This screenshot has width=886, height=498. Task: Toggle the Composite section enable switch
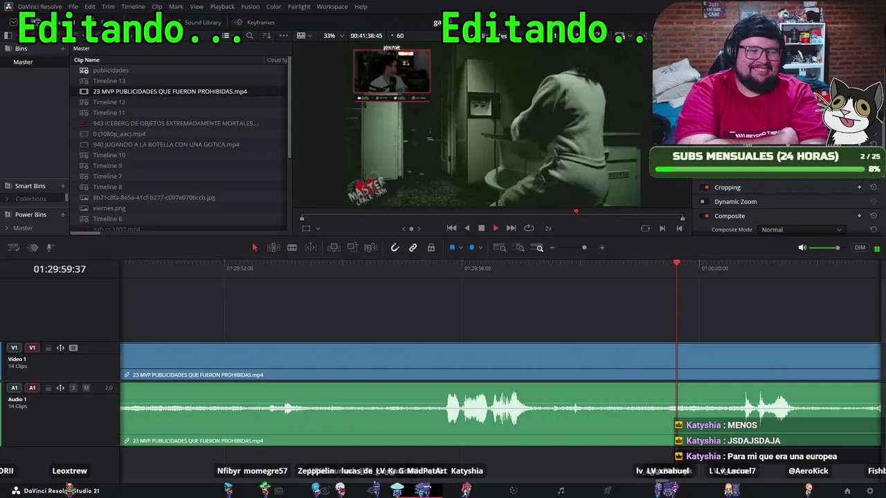click(706, 216)
